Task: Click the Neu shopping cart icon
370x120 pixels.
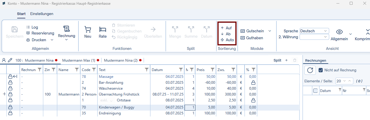Action: tap(87, 29)
